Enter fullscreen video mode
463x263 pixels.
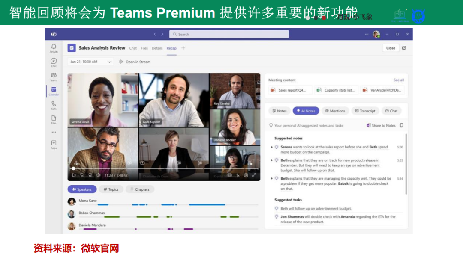pyautogui.click(x=254, y=175)
